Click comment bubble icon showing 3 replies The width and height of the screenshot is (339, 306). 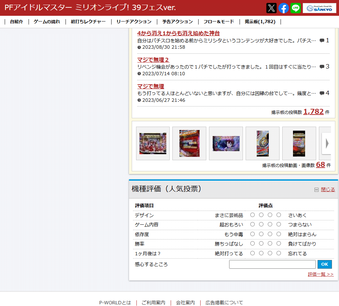[322, 67]
